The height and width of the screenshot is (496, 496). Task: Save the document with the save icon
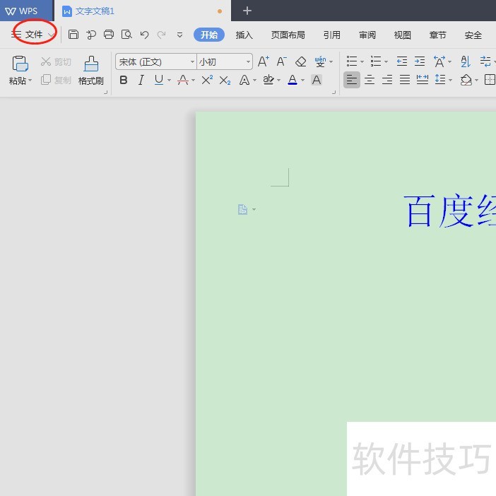(x=73, y=34)
